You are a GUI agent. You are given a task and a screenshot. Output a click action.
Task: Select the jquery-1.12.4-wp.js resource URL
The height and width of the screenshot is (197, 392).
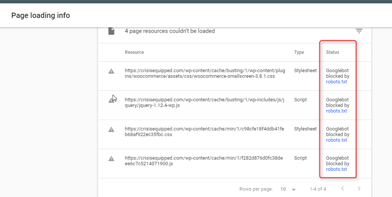click(x=205, y=102)
